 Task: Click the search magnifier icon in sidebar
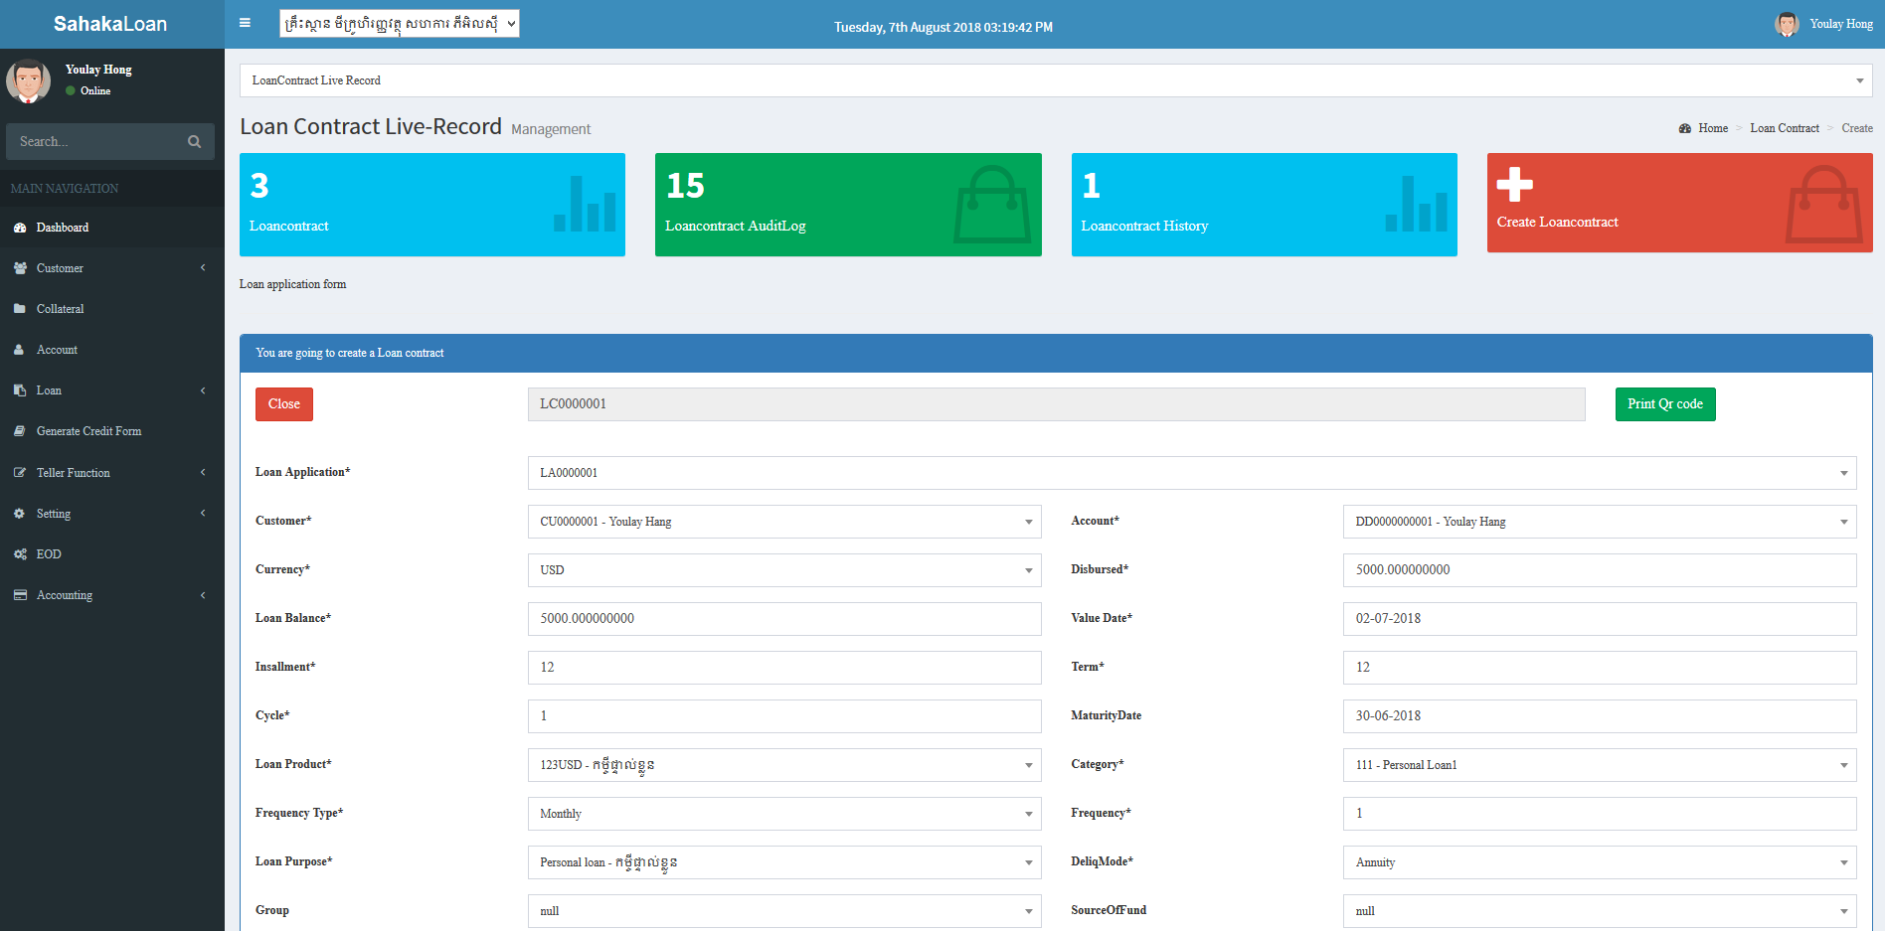click(194, 142)
